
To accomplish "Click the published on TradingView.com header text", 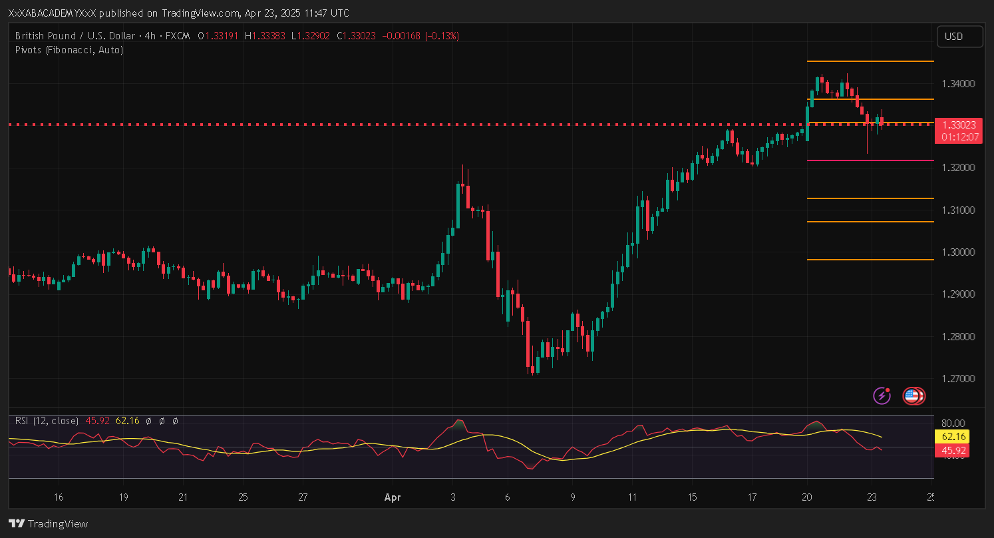I will (179, 13).
